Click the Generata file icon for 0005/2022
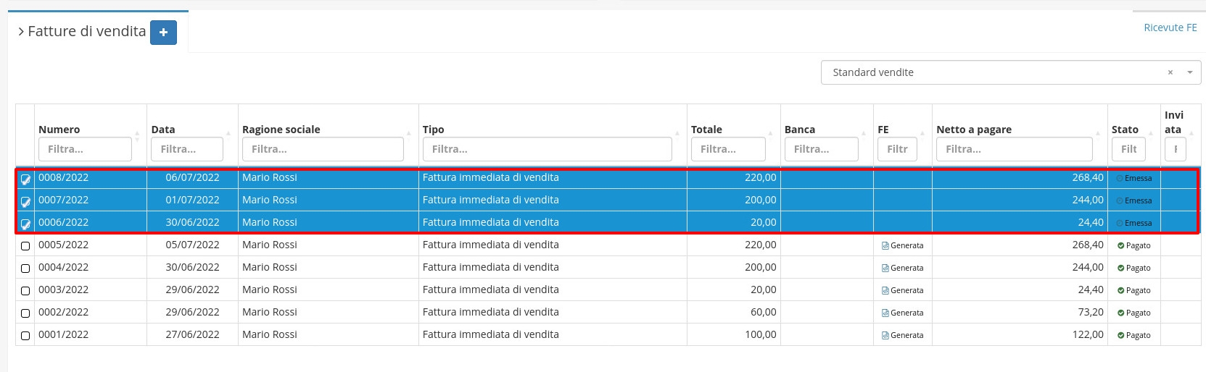Viewport: 1206px width, 372px height. pyautogui.click(x=885, y=246)
